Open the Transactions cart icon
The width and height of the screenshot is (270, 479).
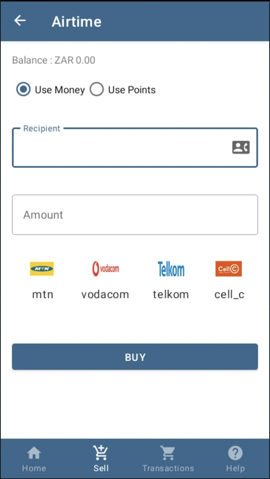pyautogui.click(x=168, y=453)
